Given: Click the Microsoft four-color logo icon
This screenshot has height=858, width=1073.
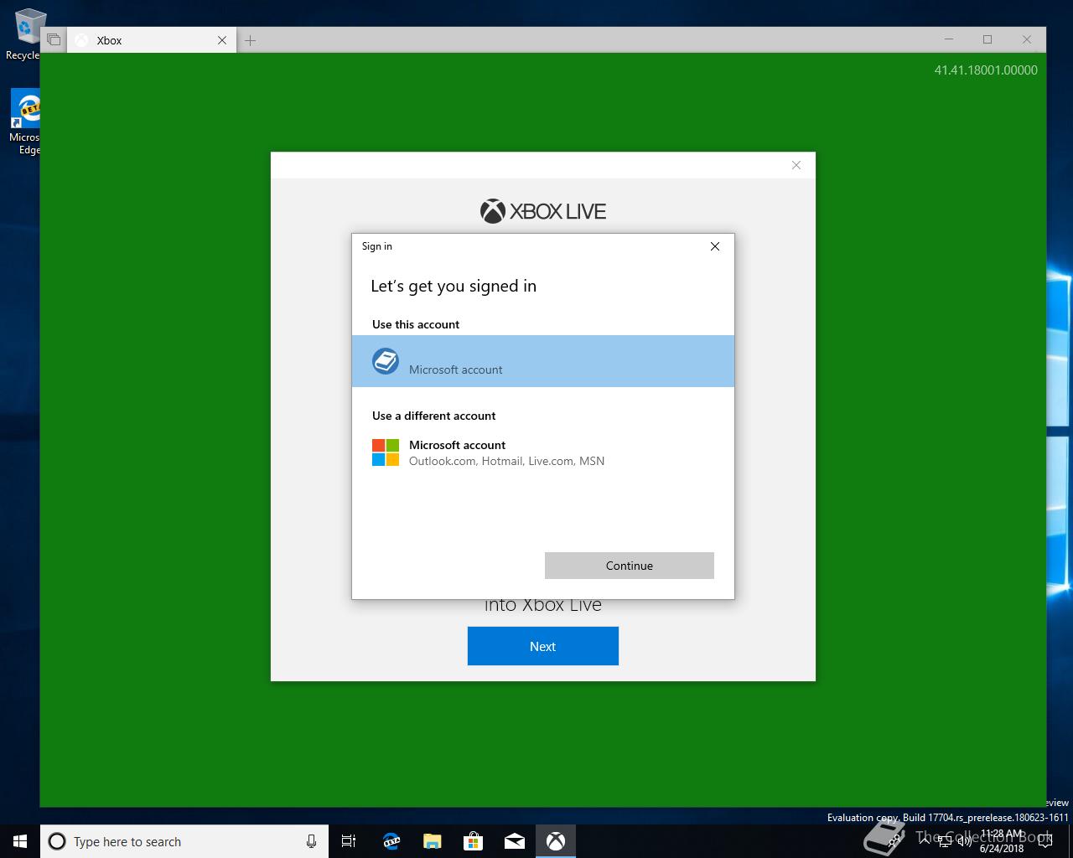Looking at the screenshot, I should pyautogui.click(x=386, y=452).
